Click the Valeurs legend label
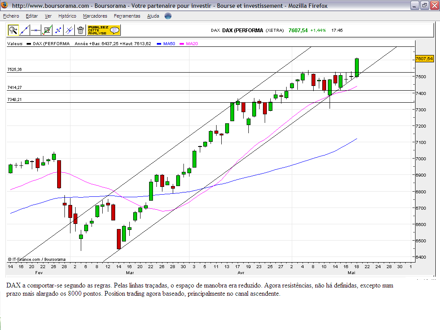 pos(15,44)
